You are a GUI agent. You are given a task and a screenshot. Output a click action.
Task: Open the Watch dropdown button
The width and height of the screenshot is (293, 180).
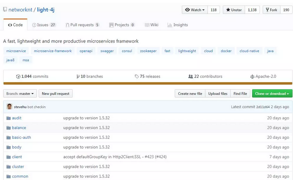coord(195,10)
